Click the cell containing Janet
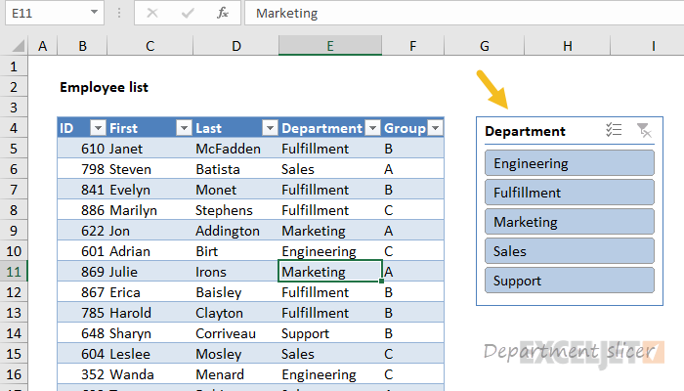Image resolution: width=684 pixels, height=391 pixels. pos(150,149)
